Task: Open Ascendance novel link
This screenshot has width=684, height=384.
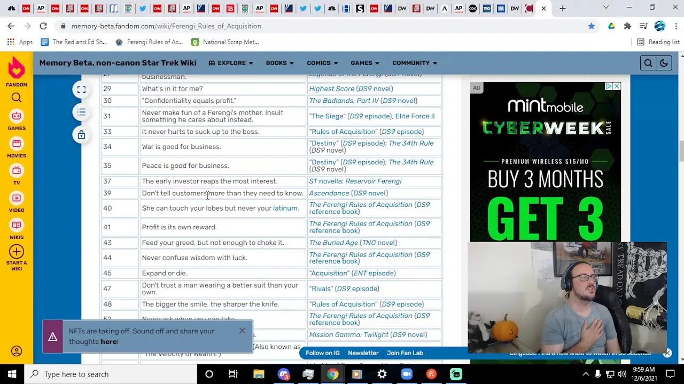Action: (x=329, y=193)
